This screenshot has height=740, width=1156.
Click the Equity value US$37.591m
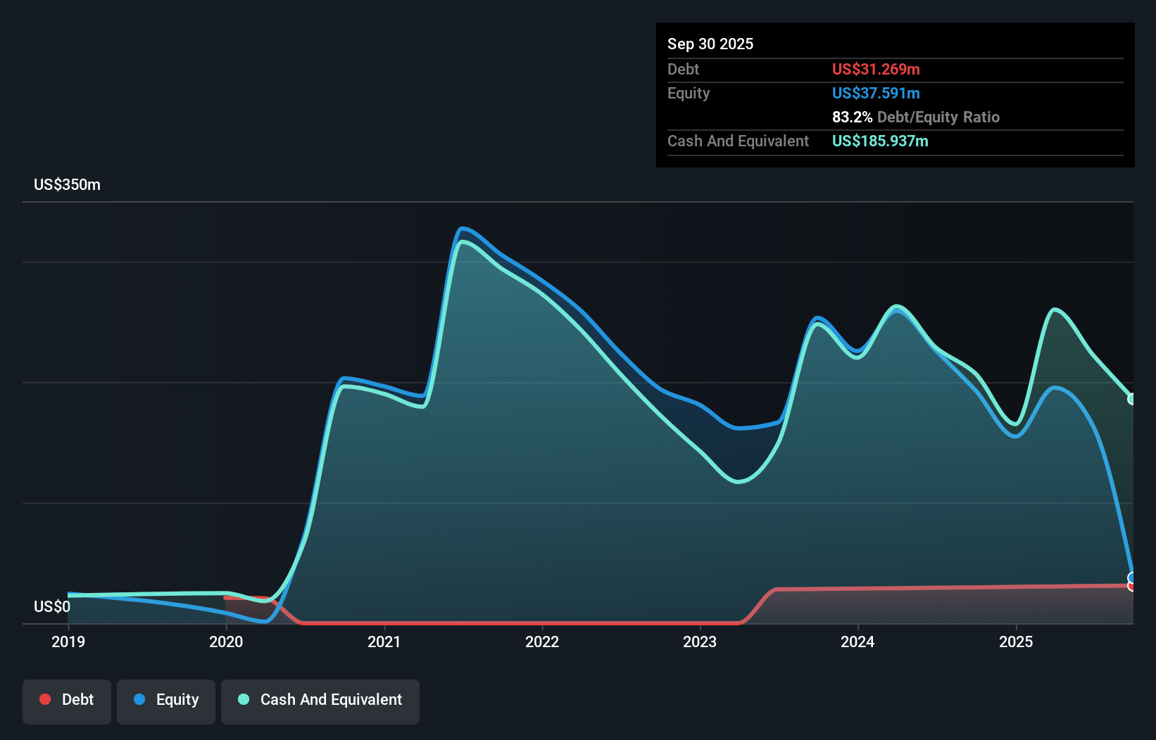point(876,93)
